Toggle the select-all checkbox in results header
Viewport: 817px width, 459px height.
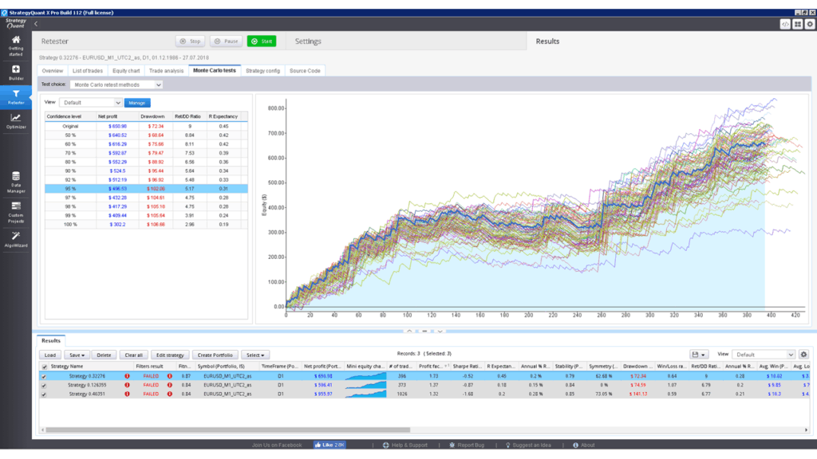[x=44, y=366]
